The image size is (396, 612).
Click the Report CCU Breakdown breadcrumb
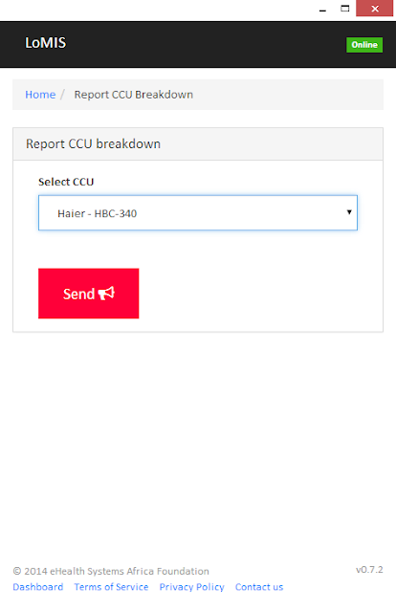tap(134, 95)
